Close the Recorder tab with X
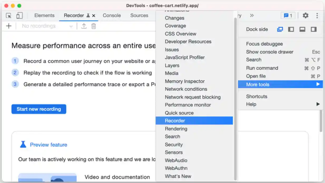Screen dimensions: 325x183 [93, 16]
